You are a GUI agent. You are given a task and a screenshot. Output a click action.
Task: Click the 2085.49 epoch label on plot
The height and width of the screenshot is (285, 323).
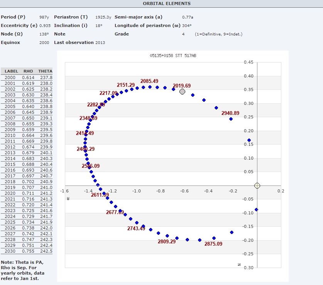tap(149, 81)
